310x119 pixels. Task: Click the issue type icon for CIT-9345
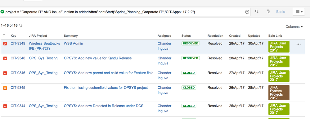point(5,88)
